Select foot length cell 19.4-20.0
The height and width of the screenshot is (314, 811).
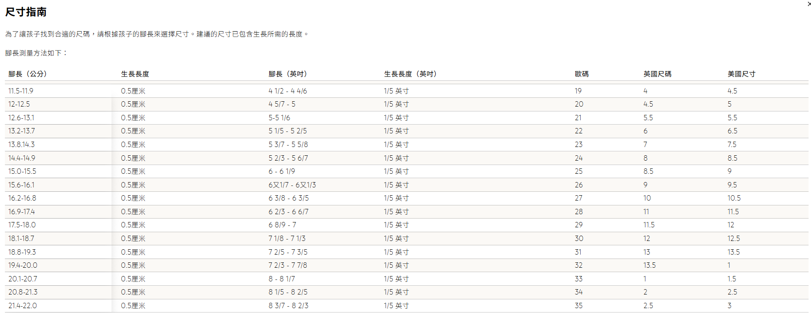pos(22,265)
